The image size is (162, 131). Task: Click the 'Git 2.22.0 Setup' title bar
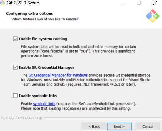[x=23, y=3]
